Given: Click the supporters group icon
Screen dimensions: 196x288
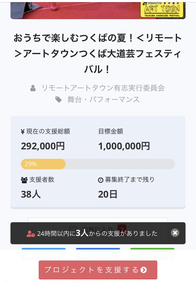Looking at the screenshot, I should pos(24,180).
